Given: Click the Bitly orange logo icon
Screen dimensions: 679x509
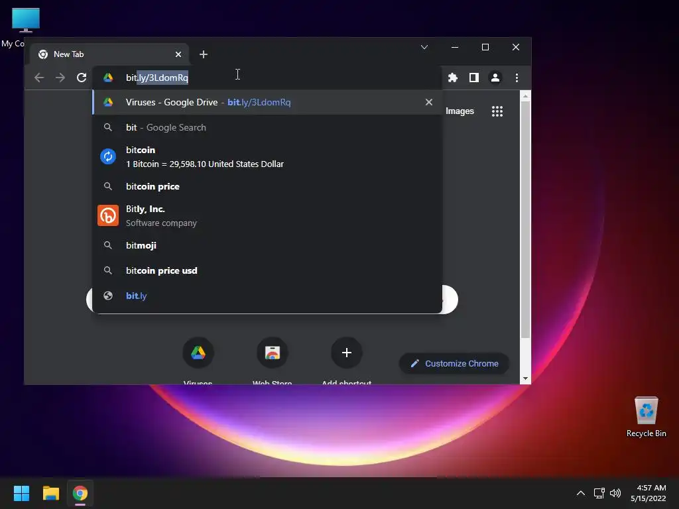Looking at the screenshot, I should pos(108,215).
